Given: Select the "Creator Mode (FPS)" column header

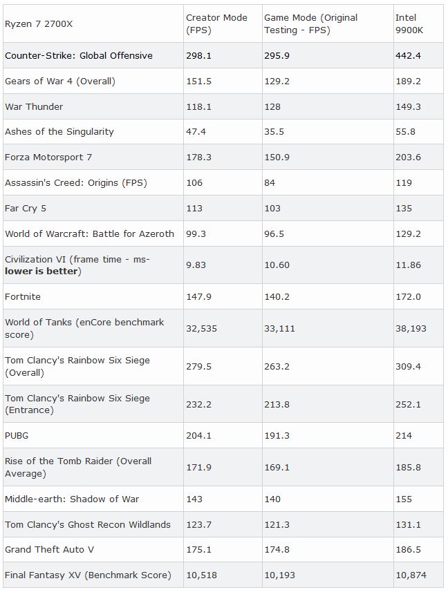Looking at the screenshot, I should (216, 23).
